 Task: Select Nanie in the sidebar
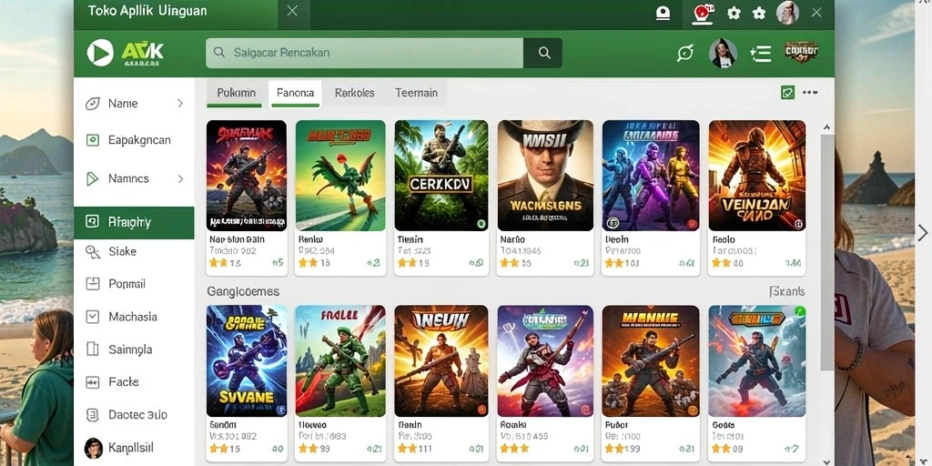tap(135, 104)
